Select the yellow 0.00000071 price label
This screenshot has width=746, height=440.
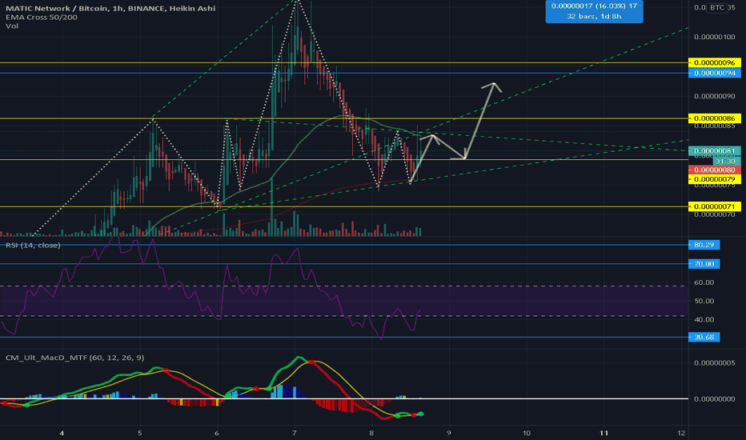pyautogui.click(x=715, y=206)
